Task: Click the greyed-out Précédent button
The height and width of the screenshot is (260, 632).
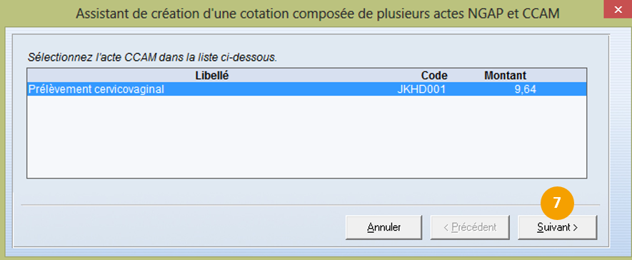Action: 470,227
